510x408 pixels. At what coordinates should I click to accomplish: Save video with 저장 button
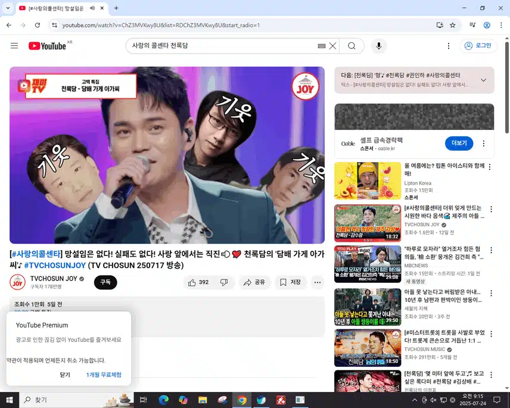290,282
